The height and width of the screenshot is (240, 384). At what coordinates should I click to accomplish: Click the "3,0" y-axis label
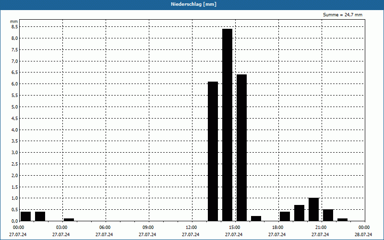pos(15,153)
